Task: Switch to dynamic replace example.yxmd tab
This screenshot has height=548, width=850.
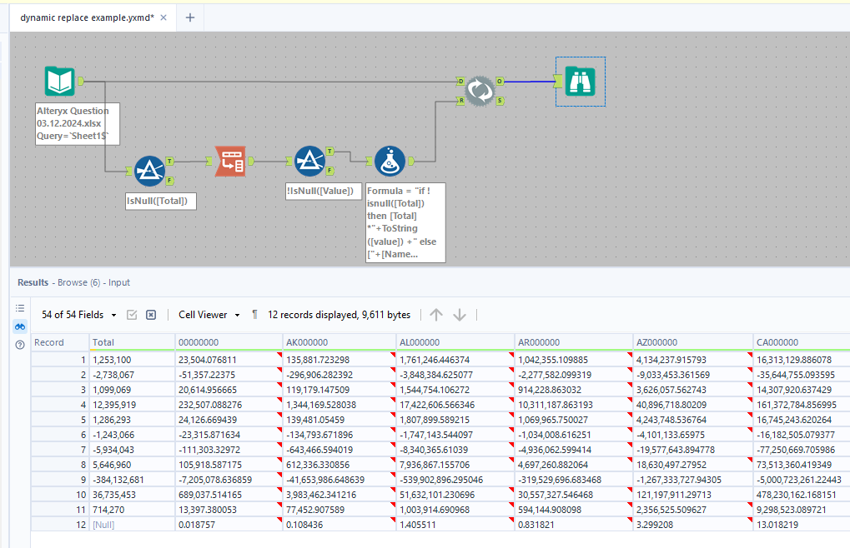Action: tap(87, 17)
